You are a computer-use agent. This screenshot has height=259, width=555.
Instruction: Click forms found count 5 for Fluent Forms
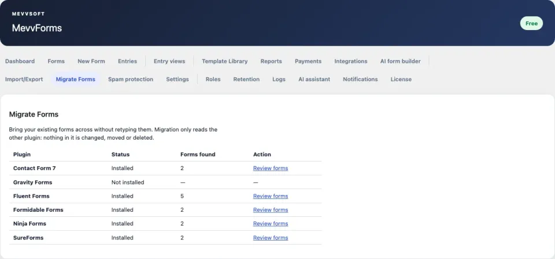click(182, 196)
